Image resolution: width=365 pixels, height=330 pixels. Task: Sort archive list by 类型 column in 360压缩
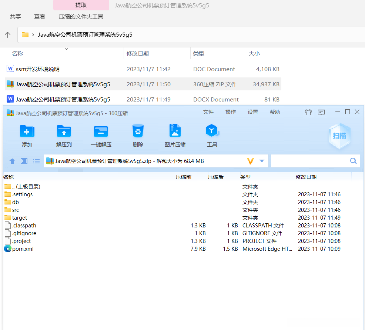pyautogui.click(x=245, y=177)
